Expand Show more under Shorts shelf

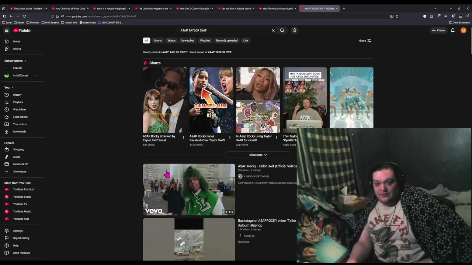click(258, 155)
